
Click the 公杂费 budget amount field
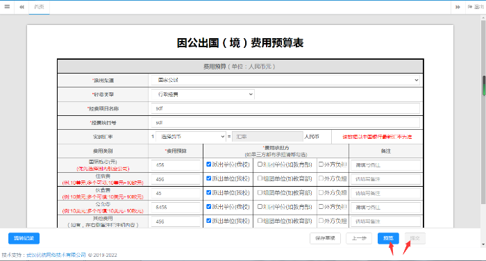(176, 208)
